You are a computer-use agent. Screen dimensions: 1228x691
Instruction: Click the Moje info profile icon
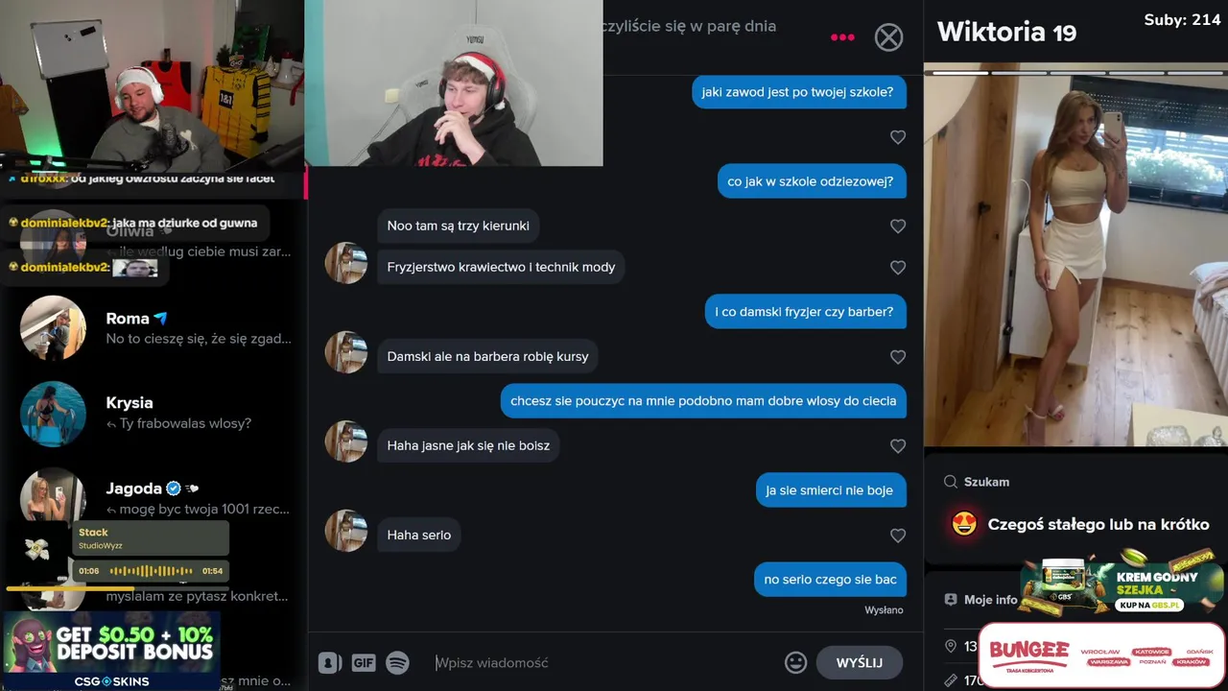[x=951, y=599]
